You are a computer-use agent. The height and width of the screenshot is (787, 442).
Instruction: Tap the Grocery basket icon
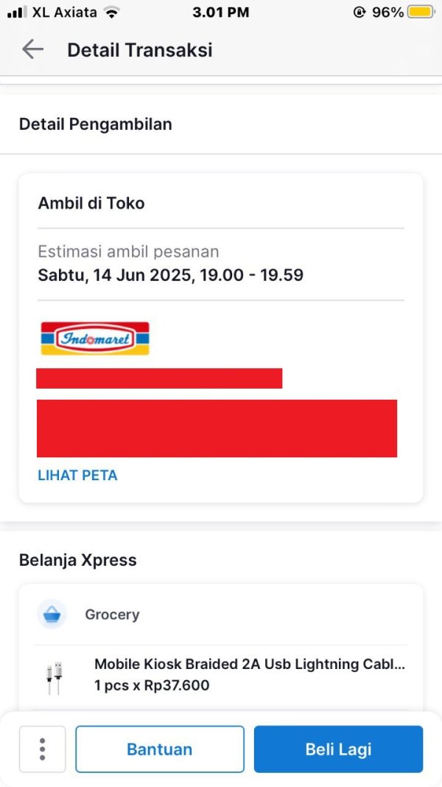tap(52, 614)
